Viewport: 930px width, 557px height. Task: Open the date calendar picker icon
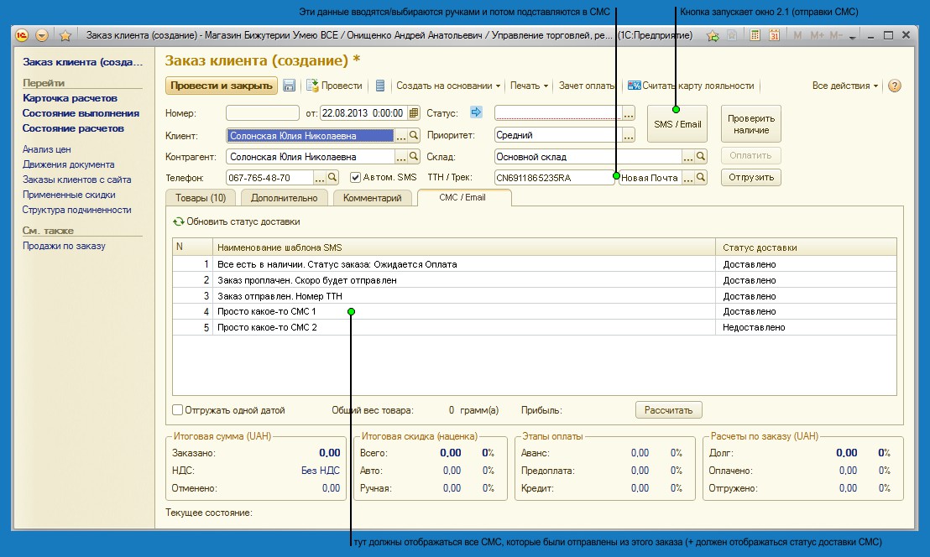pyautogui.click(x=412, y=113)
